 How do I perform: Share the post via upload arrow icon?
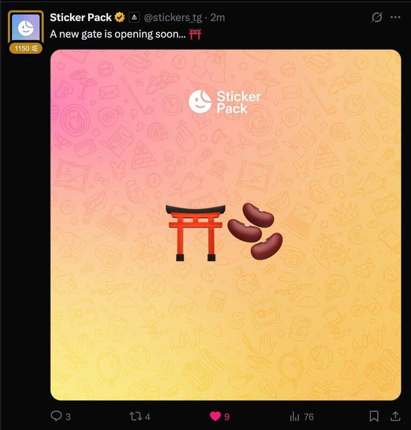point(395,416)
